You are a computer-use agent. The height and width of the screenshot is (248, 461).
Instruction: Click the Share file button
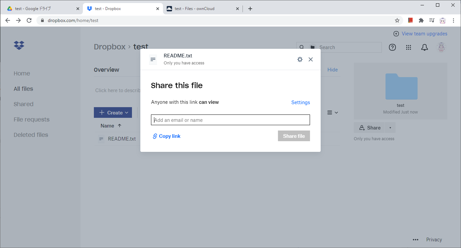pyautogui.click(x=294, y=136)
